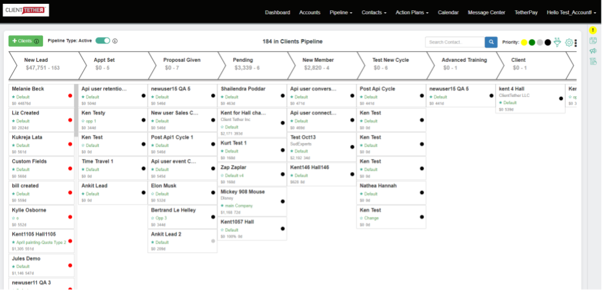Screen dimensions: 602x291
Task: Click priority dot on Mickey 908 Mouse card
Action: [282, 201]
